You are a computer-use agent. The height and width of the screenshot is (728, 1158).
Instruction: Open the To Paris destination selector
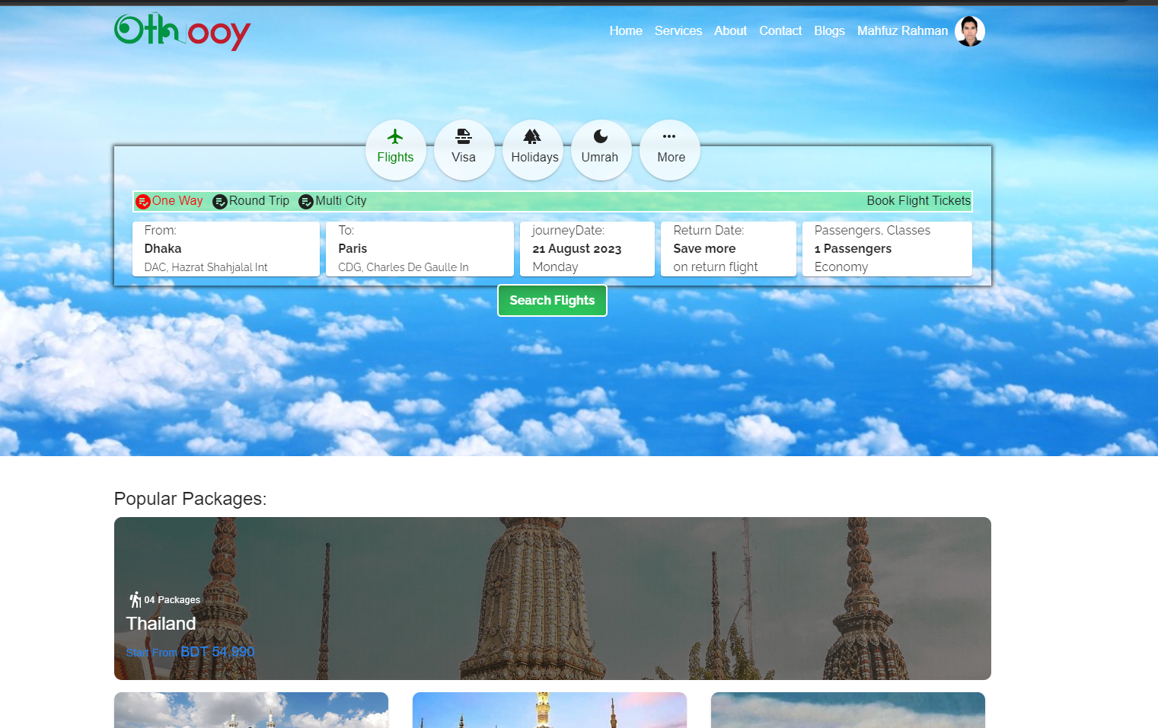click(419, 249)
